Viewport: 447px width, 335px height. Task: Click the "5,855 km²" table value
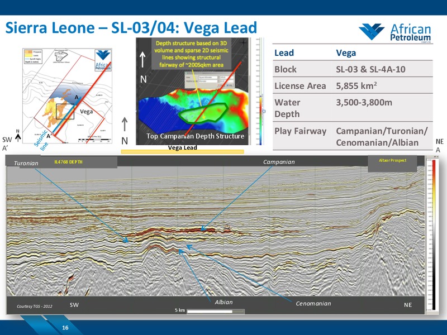click(356, 85)
